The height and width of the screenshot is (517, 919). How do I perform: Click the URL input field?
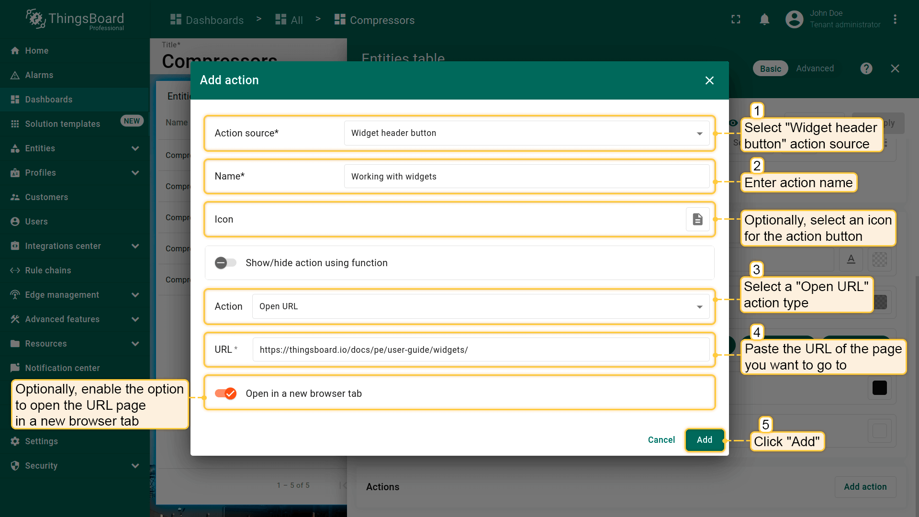pos(481,350)
